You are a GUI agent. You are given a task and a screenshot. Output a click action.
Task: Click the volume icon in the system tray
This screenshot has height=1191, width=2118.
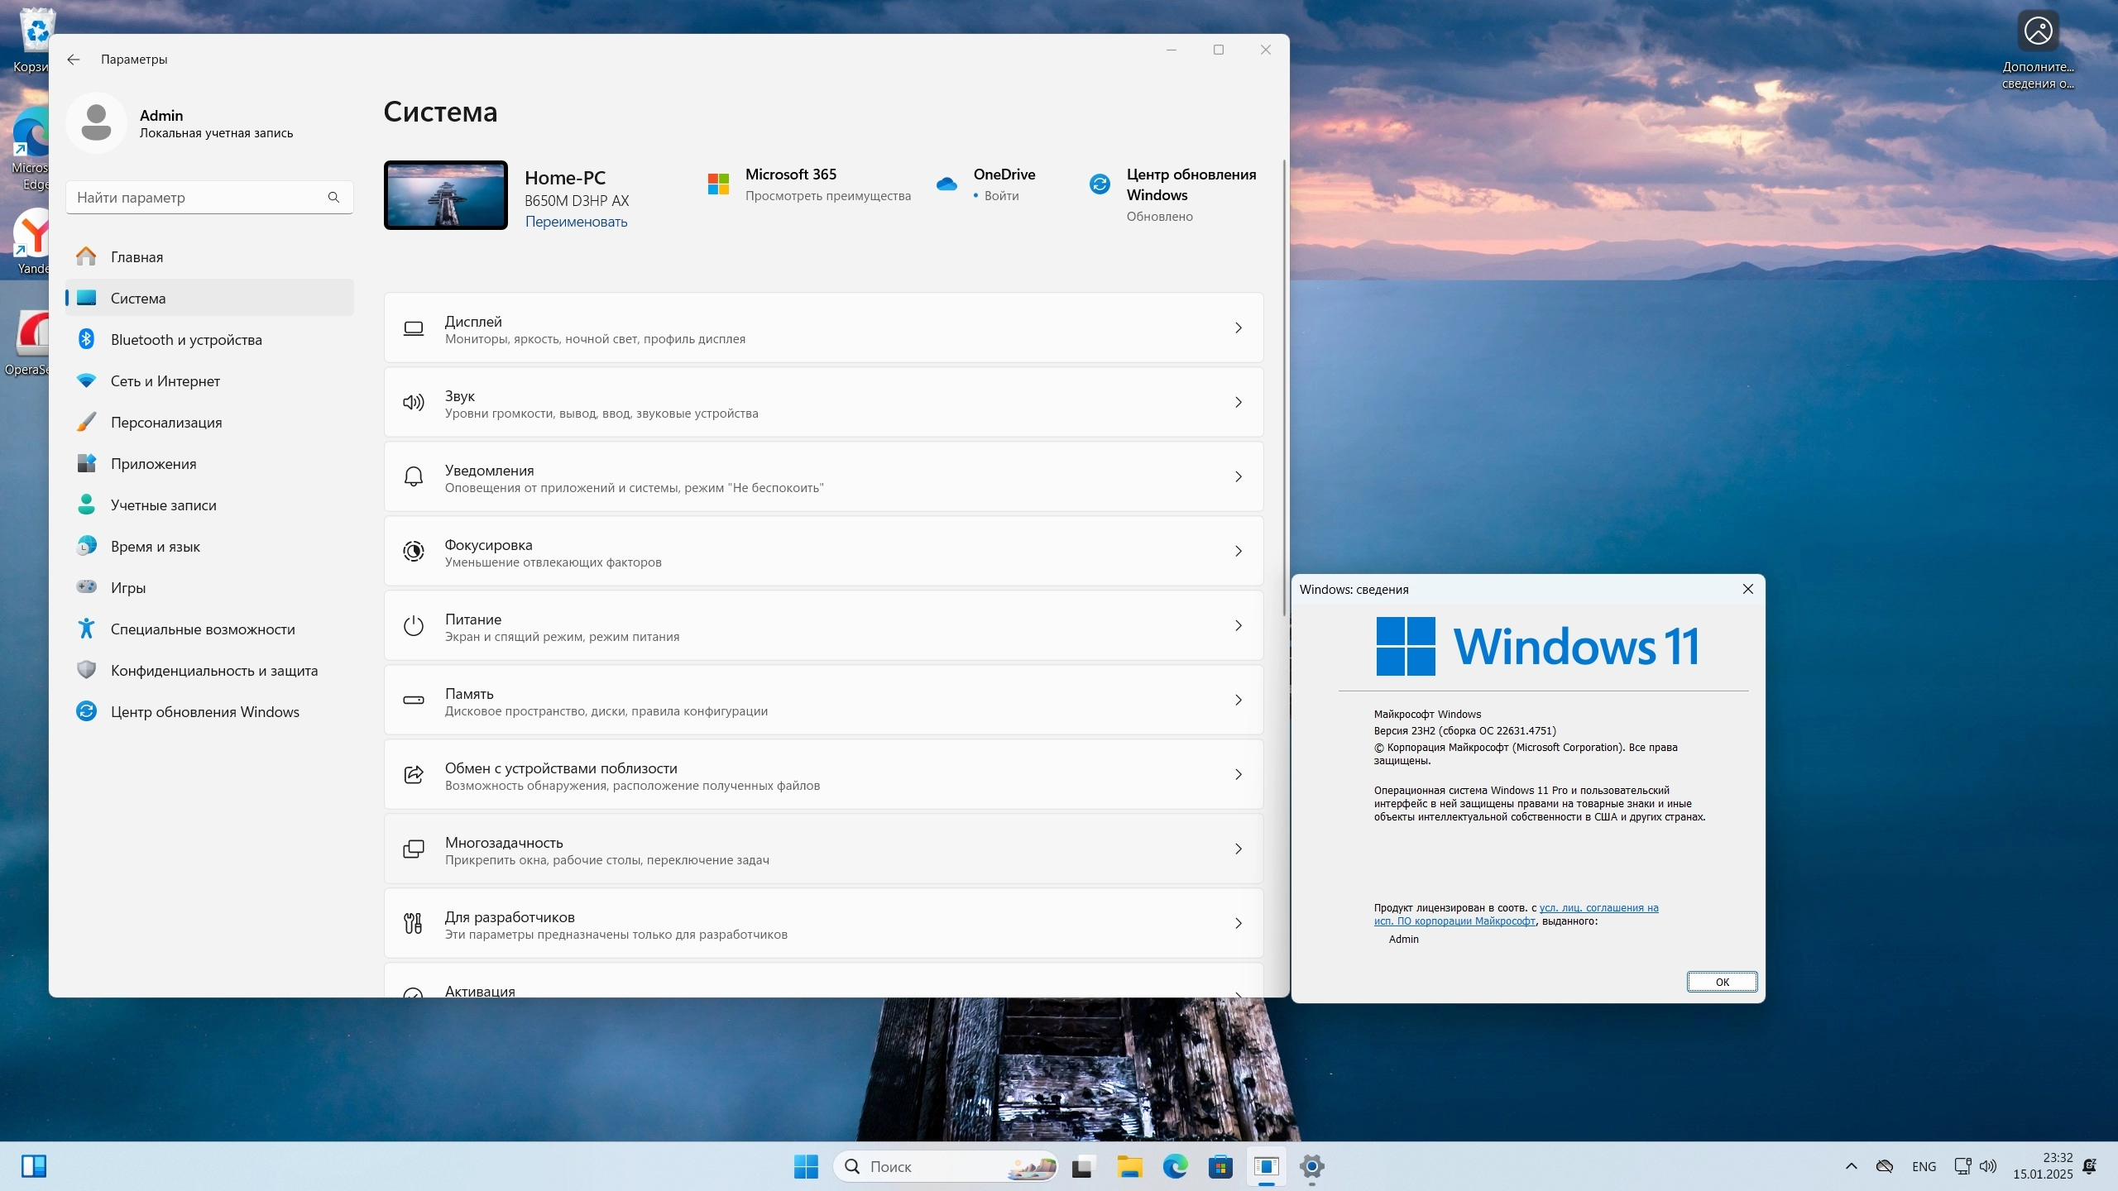1988,1166
